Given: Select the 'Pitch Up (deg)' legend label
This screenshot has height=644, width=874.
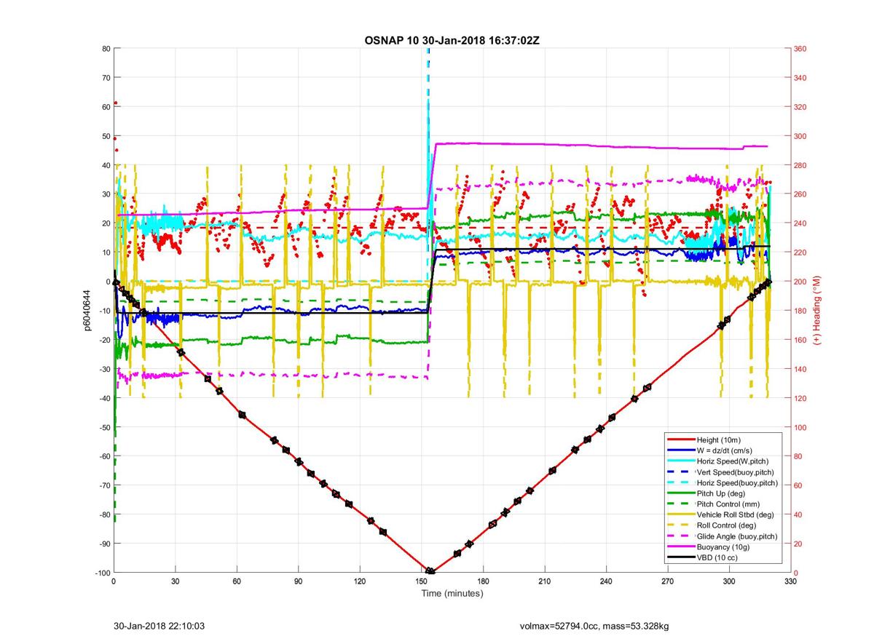Looking at the screenshot, I should [721, 493].
